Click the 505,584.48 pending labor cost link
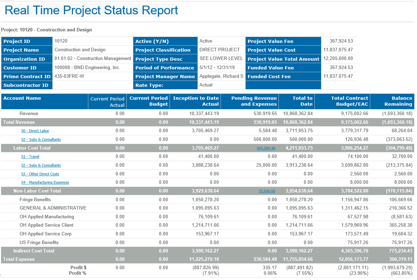Screen dimensions: 417x280 (266, 148)
